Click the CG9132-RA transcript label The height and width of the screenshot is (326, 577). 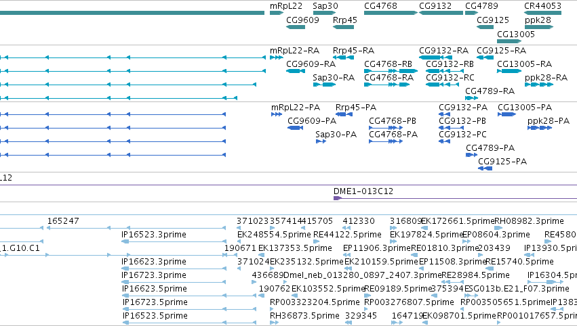coord(444,50)
